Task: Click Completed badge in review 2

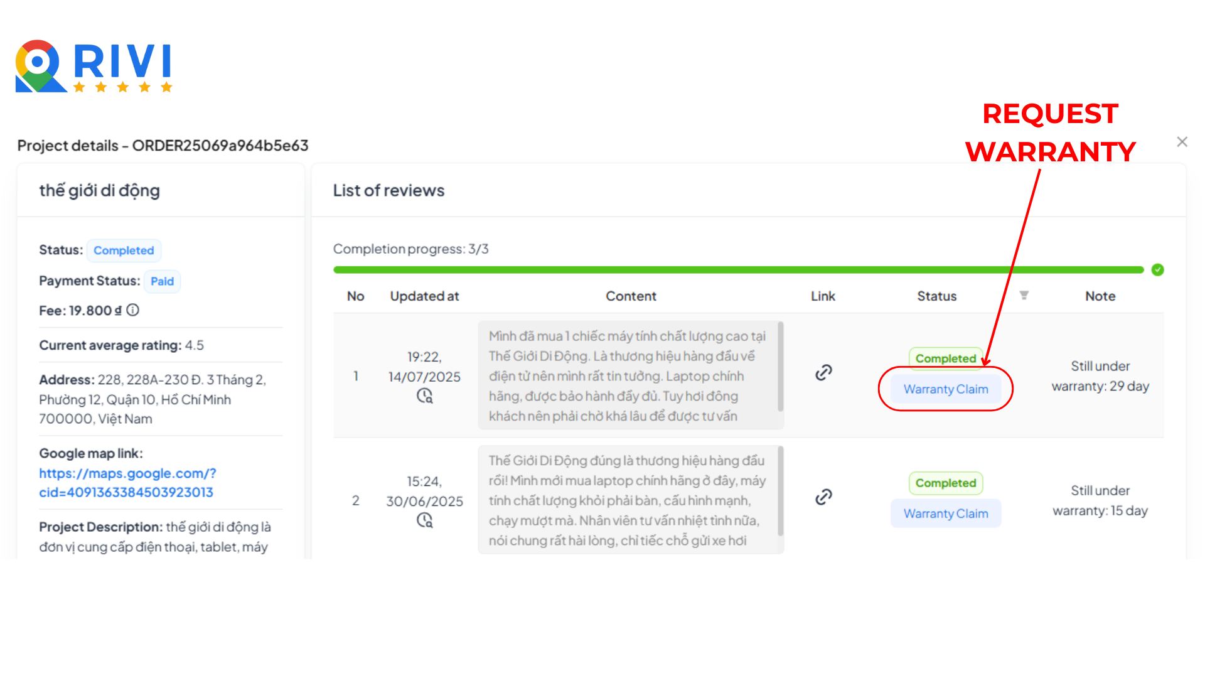Action: tap(945, 483)
